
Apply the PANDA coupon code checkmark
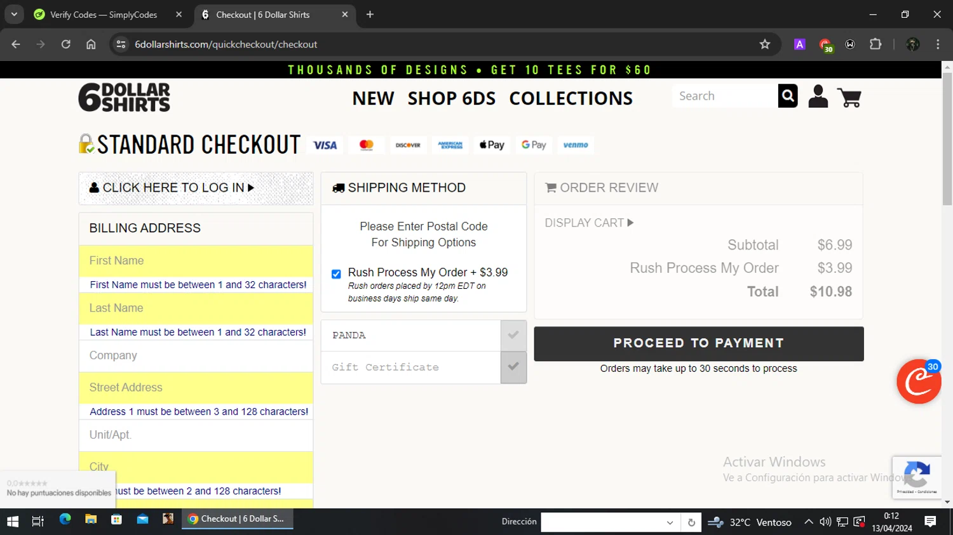(x=513, y=335)
